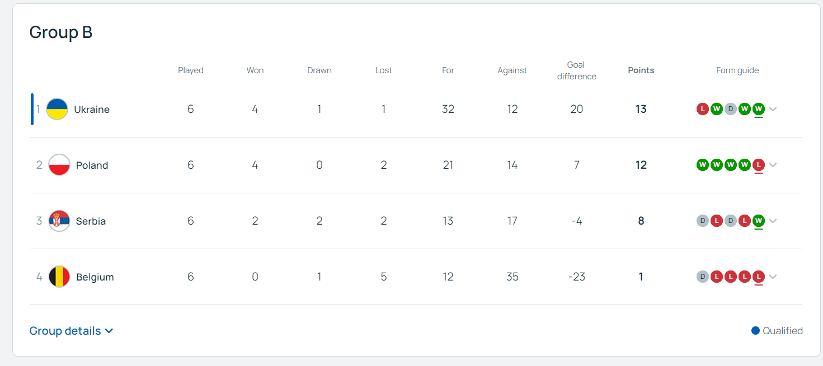Screen dimensions: 823x366
Task: Click the Serbia flag icon
Action: 59,221
